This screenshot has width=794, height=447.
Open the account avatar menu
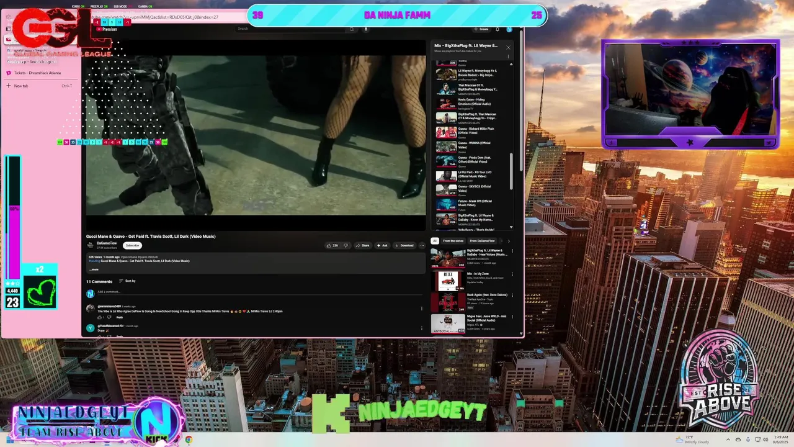coord(509,29)
